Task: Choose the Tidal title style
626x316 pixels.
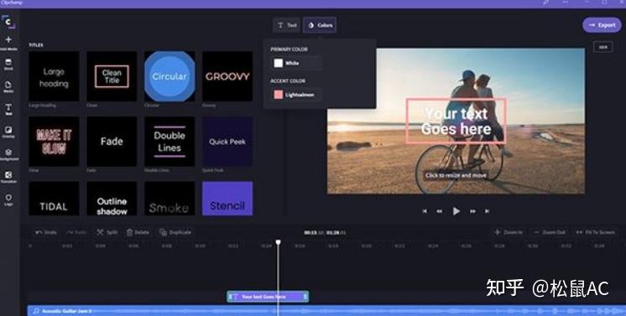Action: tap(54, 199)
